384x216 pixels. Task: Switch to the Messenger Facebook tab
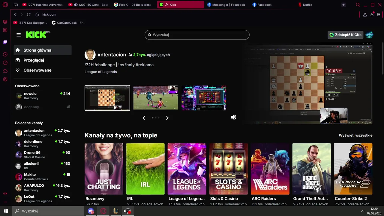pos(226,5)
